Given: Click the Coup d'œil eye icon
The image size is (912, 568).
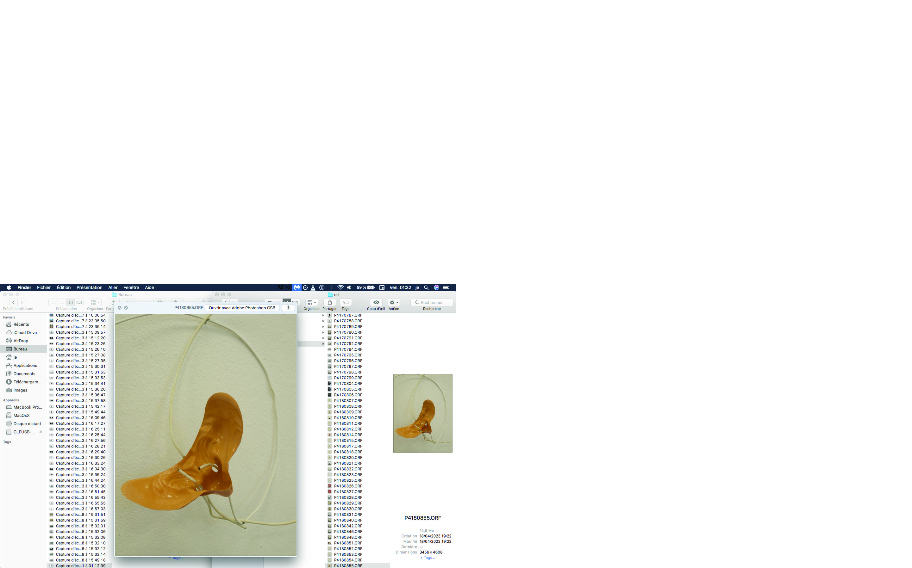Looking at the screenshot, I should click(x=376, y=302).
